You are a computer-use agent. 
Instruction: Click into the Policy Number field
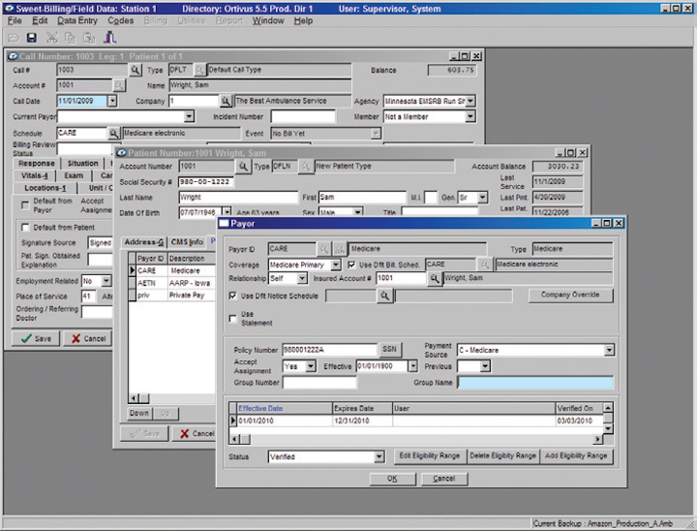[329, 350]
